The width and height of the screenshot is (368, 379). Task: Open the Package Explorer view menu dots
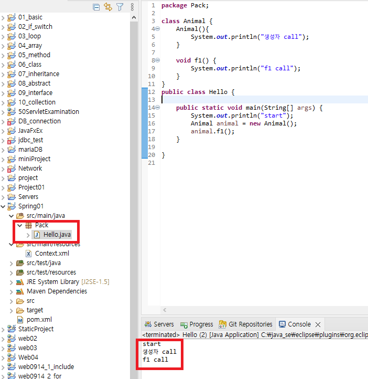click(132, 7)
